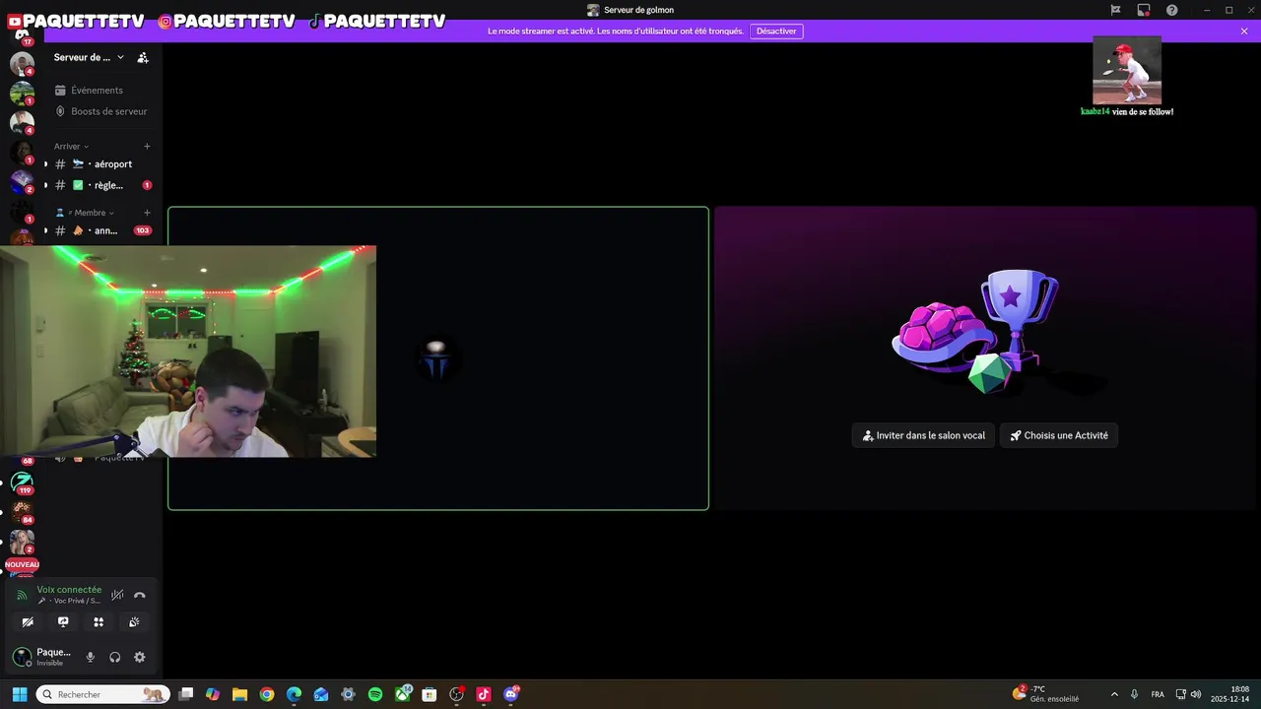
Task: Open the weather widget showing -7°C
Action: click(1046, 694)
